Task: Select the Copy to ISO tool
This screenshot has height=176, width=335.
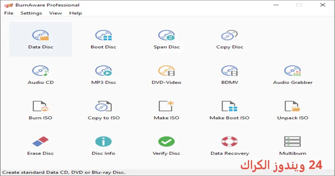Action: click(x=104, y=110)
